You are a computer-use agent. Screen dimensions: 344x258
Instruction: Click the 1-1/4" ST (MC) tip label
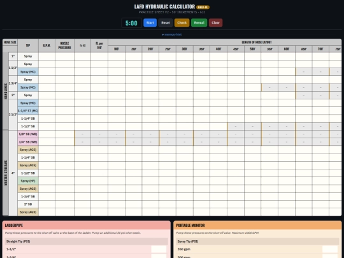click(28, 111)
